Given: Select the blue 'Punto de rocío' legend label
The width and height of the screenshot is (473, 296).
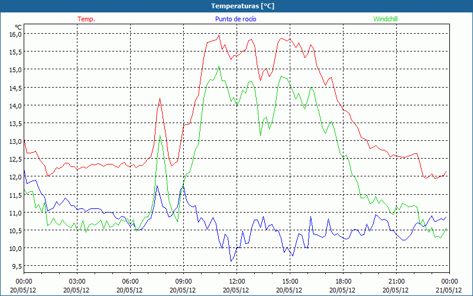Looking at the screenshot, I should [235, 19].
